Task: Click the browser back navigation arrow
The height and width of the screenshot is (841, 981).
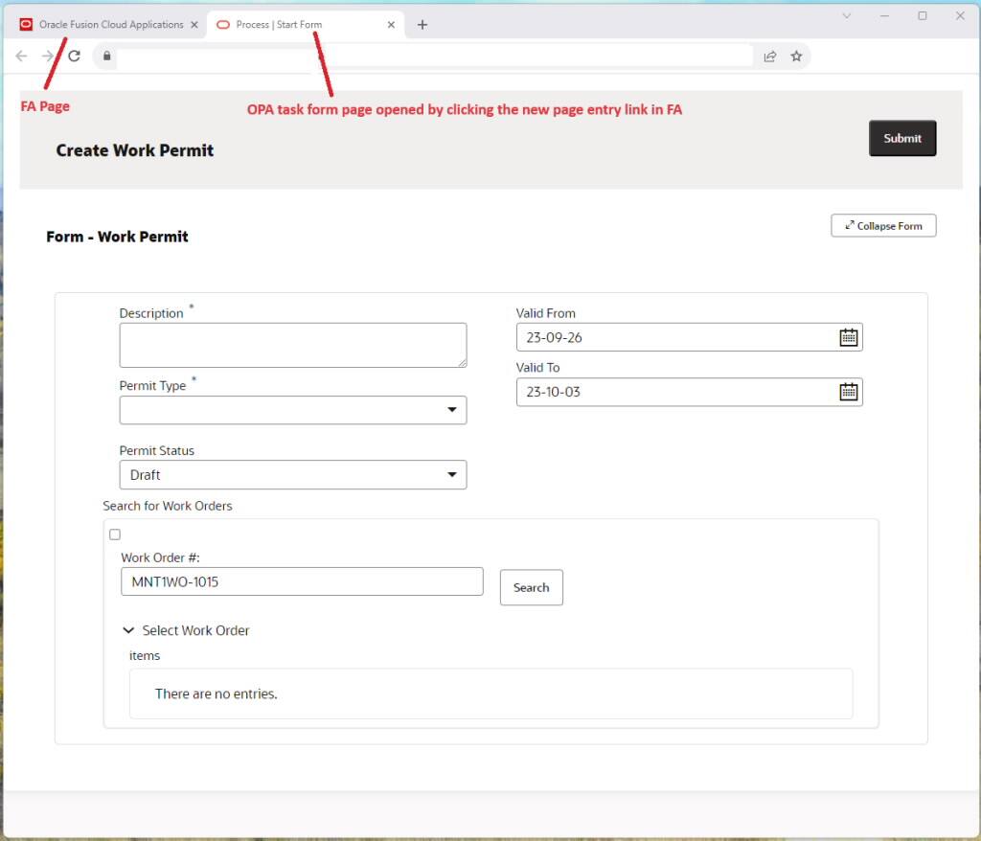Action: (x=21, y=56)
